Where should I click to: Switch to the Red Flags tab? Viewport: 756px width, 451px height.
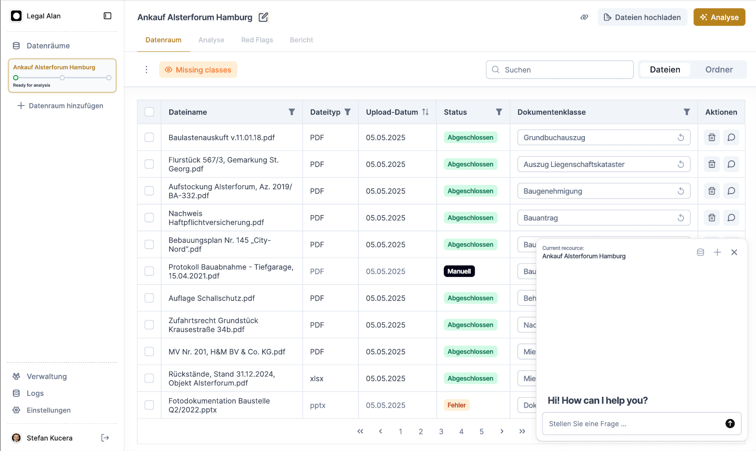257,40
